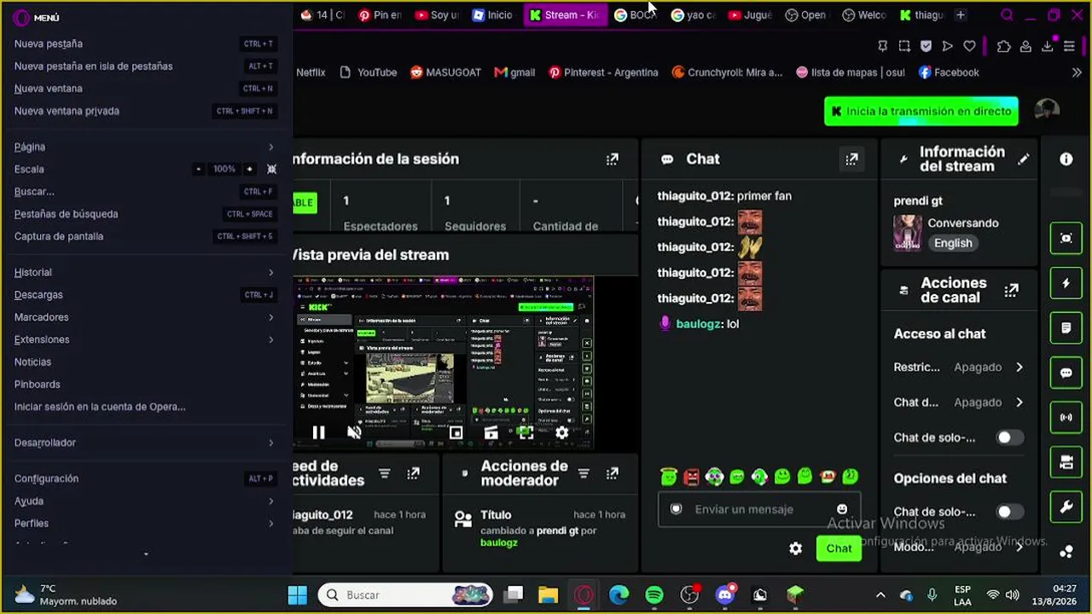Open Configuración from the Opera menu
This screenshot has width=1092, height=614.
point(145,478)
